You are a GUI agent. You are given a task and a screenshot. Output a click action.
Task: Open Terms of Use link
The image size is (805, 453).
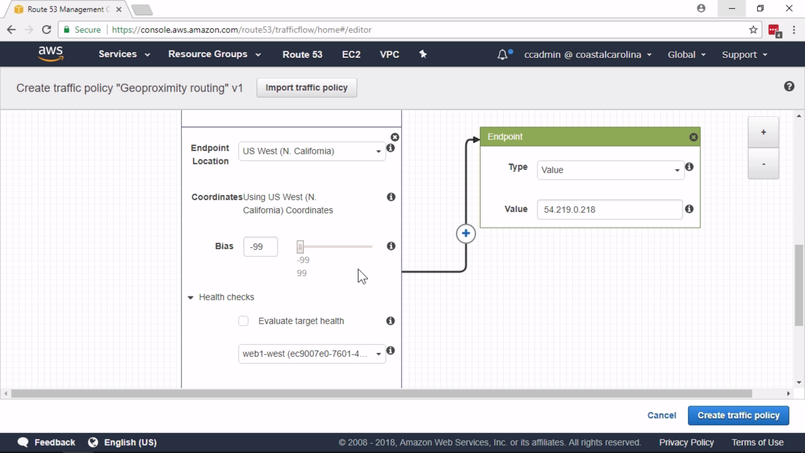click(757, 442)
